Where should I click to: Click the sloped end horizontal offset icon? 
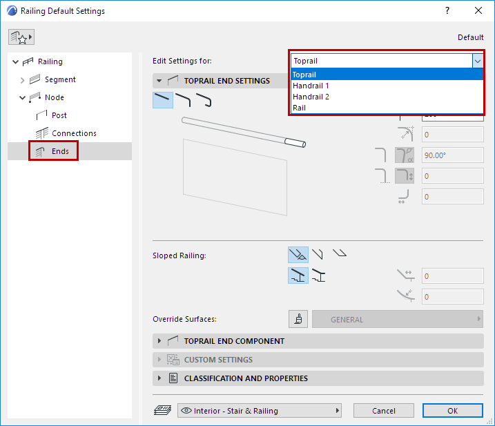point(406,275)
